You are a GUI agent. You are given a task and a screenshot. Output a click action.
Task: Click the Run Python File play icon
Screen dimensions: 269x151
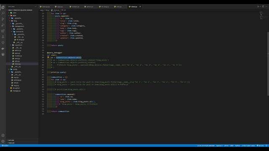point(258,7)
